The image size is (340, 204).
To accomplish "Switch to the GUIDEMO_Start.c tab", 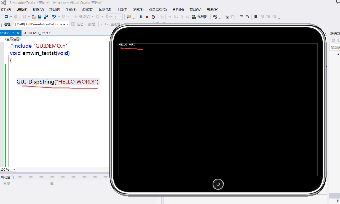I will (x=37, y=33).
